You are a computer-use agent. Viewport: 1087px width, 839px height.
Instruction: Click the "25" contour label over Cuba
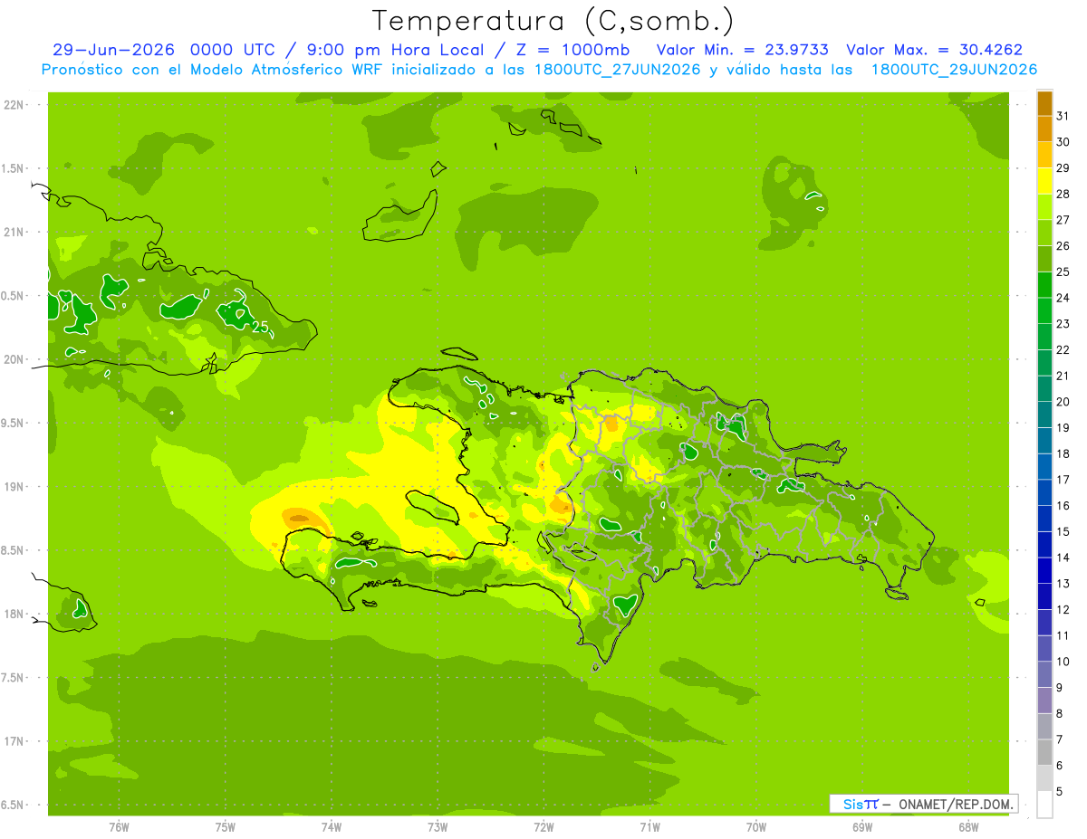pos(261,327)
